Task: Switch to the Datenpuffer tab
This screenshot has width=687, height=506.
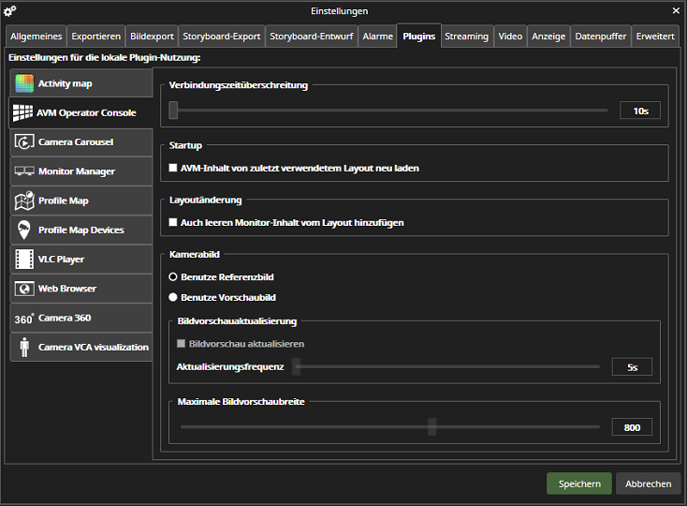Action: 601,37
